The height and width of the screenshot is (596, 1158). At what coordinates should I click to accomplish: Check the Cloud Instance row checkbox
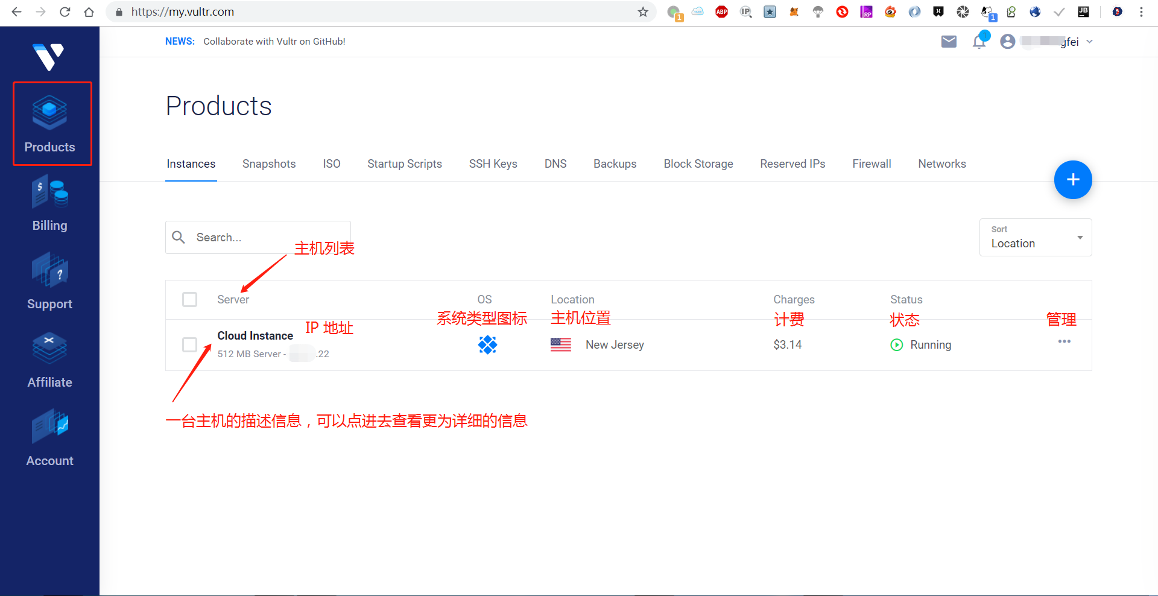click(x=190, y=344)
